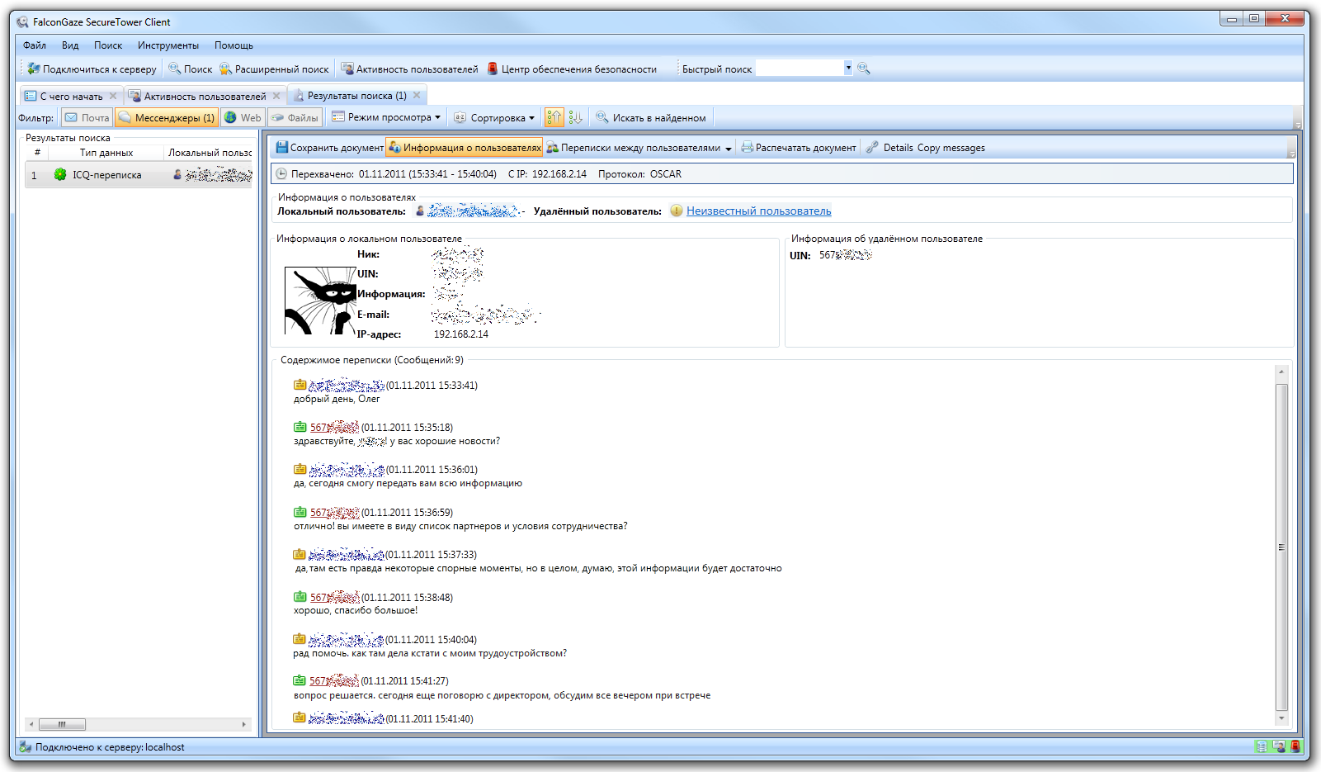1321x772 pixels.
Task: Click ascending sort order icon
Action: click(554, 117)
